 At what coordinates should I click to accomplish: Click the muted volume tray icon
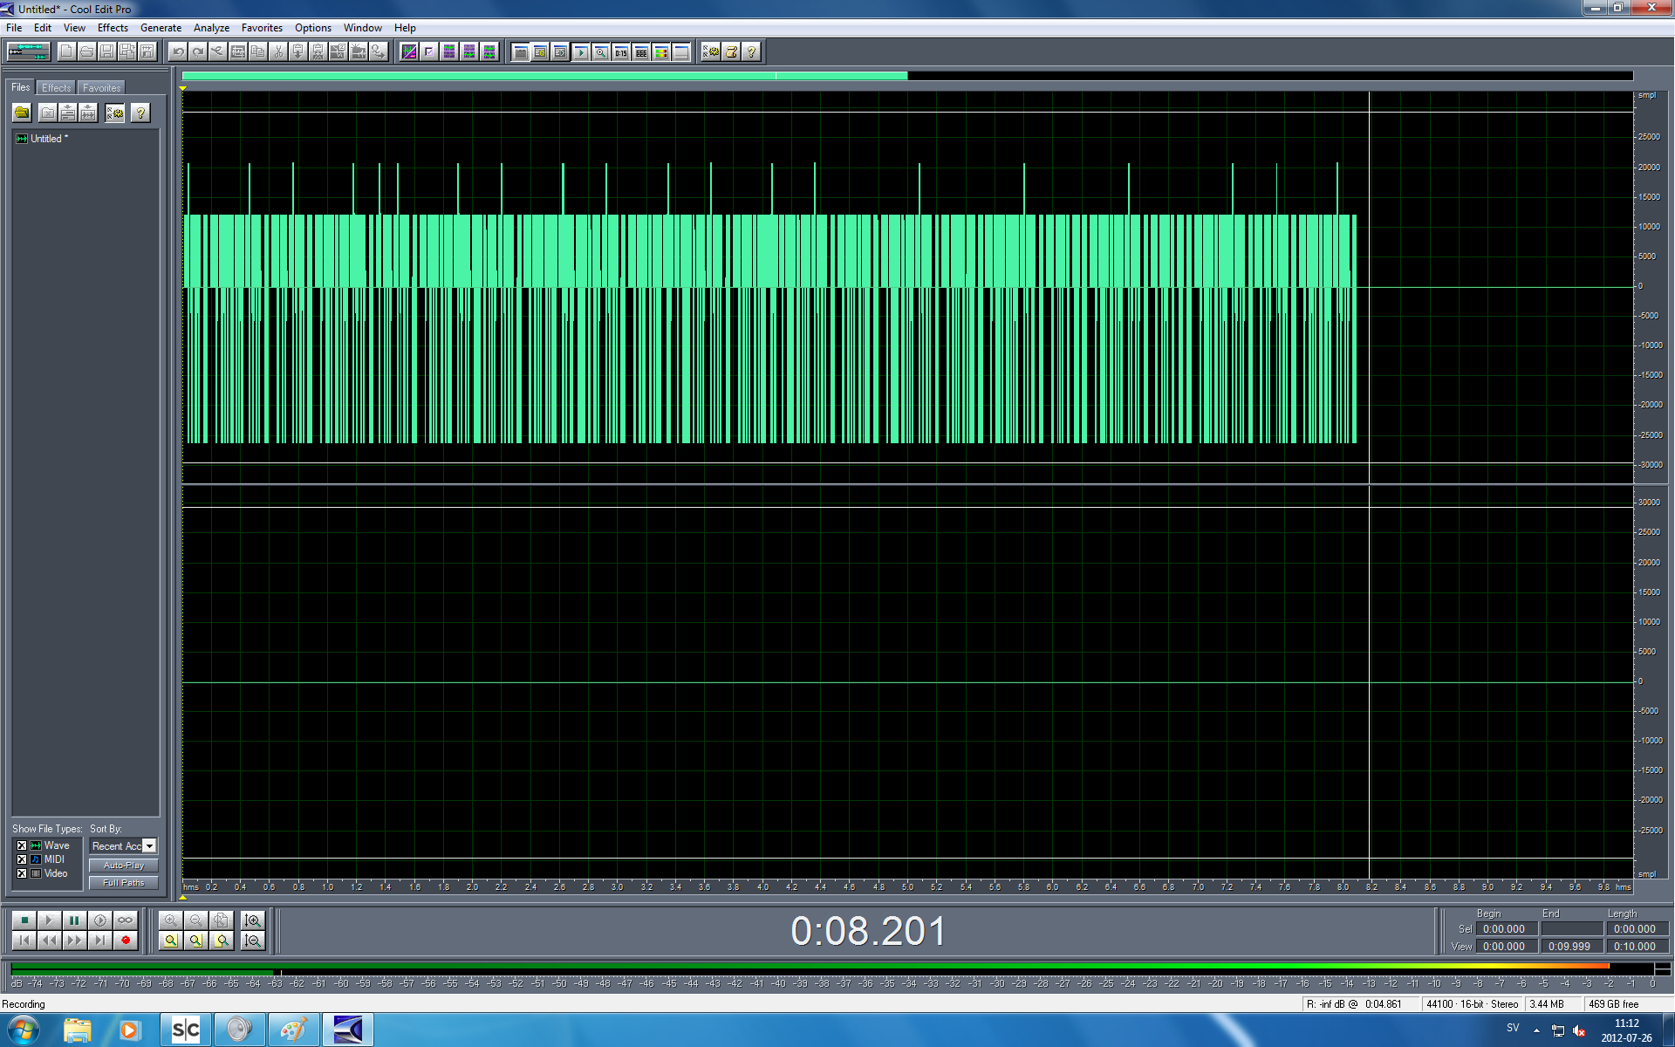tap(1579, 1030)
